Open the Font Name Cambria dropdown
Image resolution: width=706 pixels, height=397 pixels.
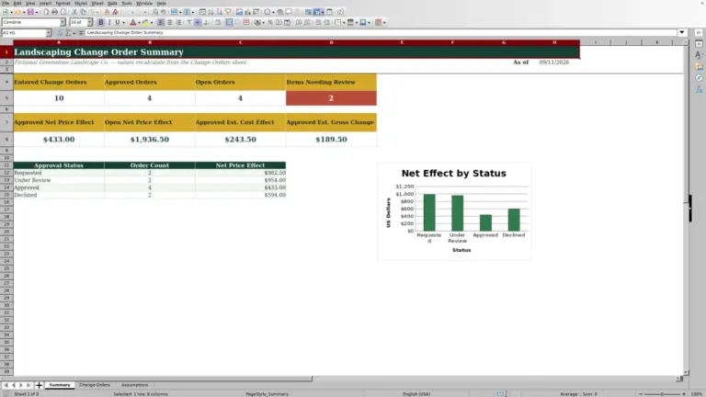tap(63, 22)
